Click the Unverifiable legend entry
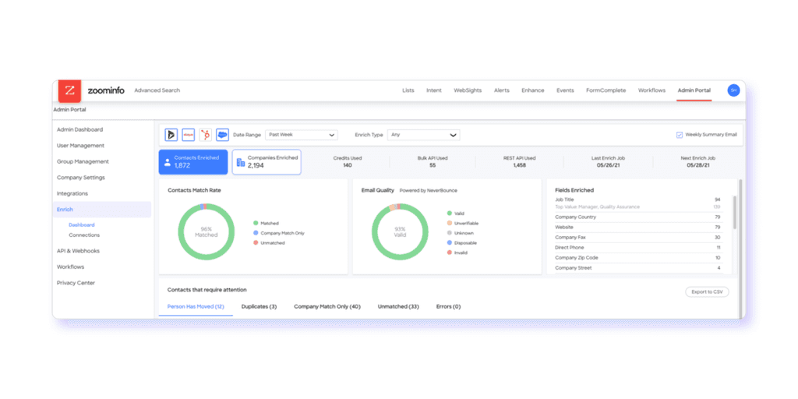The image size is (798, 399). click(463, 224)
